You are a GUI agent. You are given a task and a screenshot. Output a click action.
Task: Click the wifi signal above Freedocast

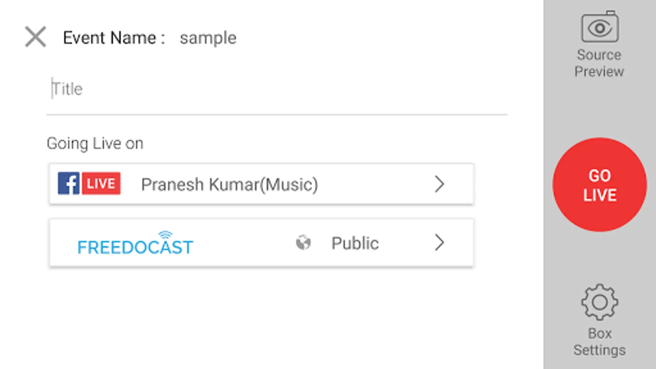(x=165, y=235)
